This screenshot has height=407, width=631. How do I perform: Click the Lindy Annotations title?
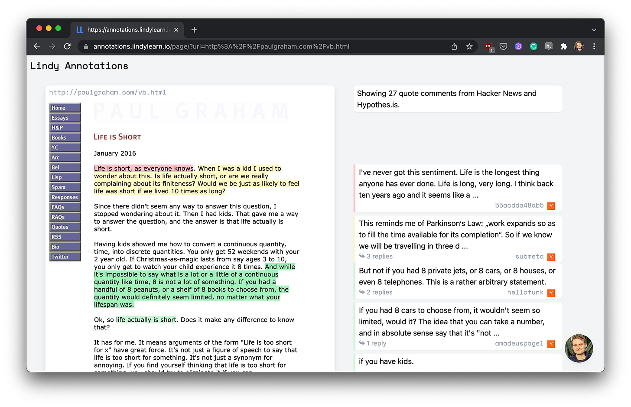click(x=79, y=66)
